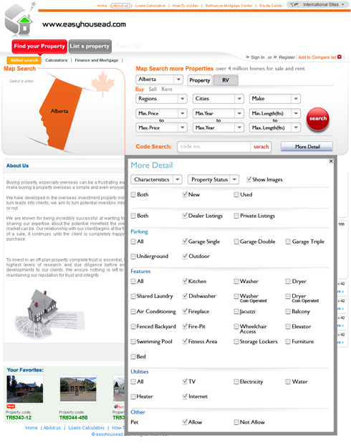Open Refind search submenu item
The image size is (351, 448).
click(x=24, y=60)
